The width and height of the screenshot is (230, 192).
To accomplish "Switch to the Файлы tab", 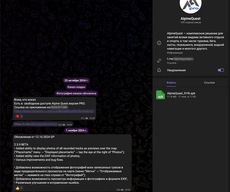I will pos(171,83).
